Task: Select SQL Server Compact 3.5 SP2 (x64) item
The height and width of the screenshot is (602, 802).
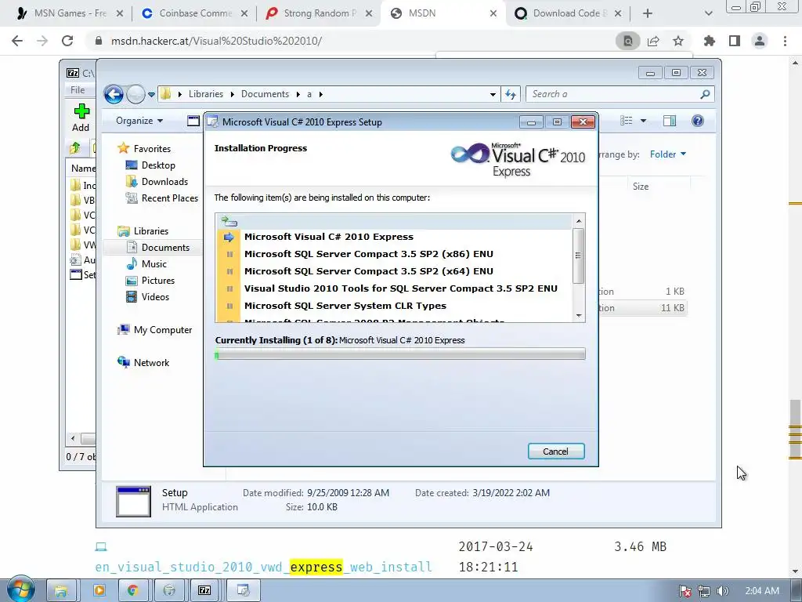Action: pyautogui.click(x=368, y=271)
